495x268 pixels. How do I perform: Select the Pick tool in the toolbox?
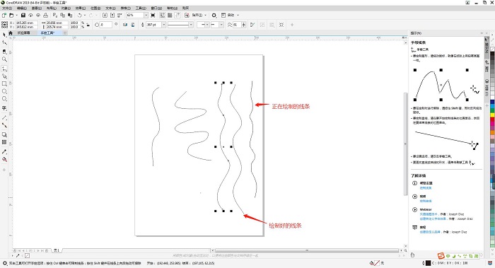pos(4,35)
